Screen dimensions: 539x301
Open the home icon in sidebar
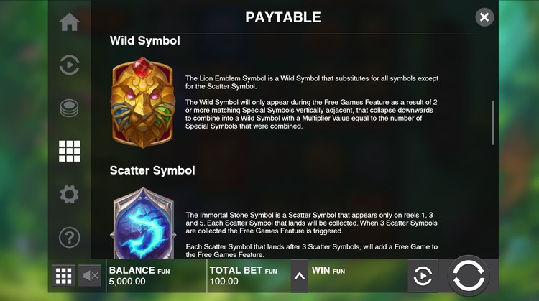[69, 22]
